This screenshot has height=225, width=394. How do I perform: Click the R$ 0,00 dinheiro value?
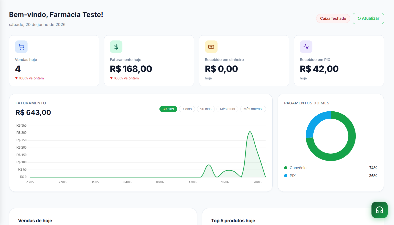(221, 69)
